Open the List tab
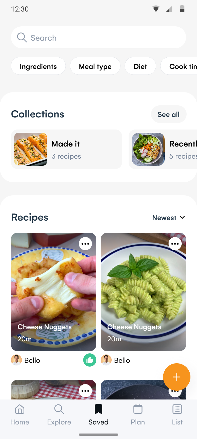197x439 pixels. coord(177,415)
